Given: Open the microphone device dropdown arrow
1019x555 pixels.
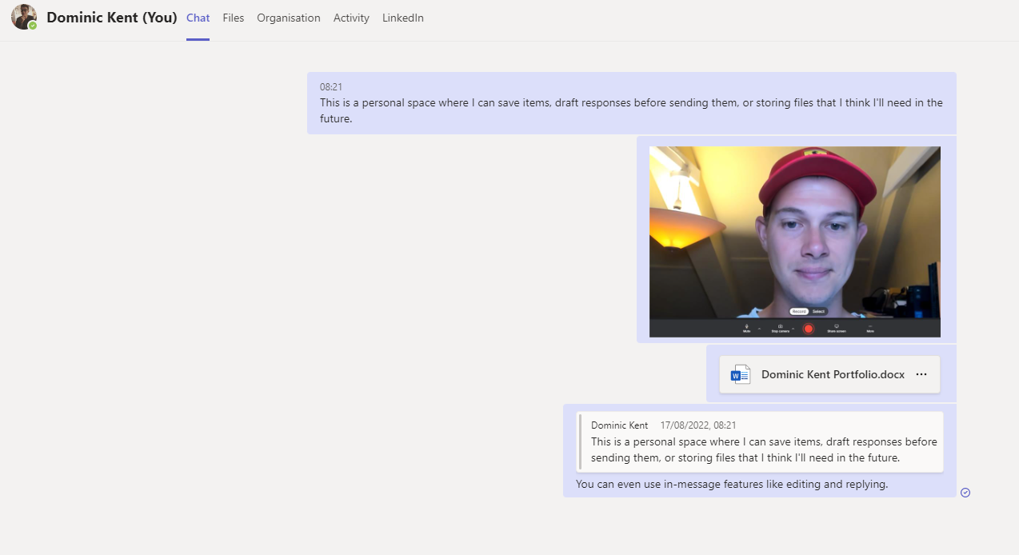Looking at the screenshot, I should pos(760,328).
